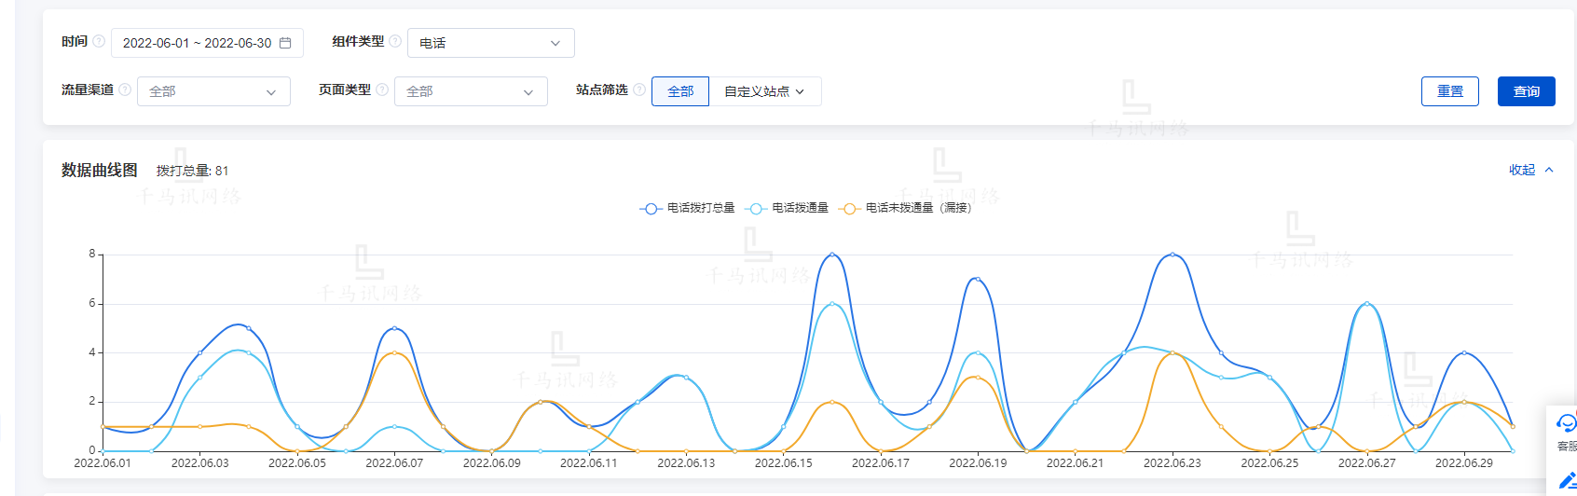The image size is (1577, 496).
Task: Open the 客服 customer service headset icon
Action: [x=1566, y=424]
